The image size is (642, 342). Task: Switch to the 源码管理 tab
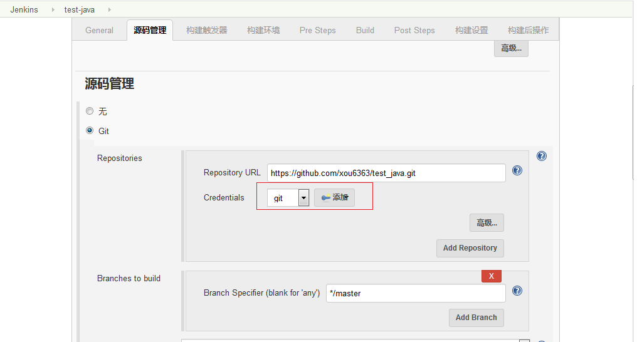[150, 30]
